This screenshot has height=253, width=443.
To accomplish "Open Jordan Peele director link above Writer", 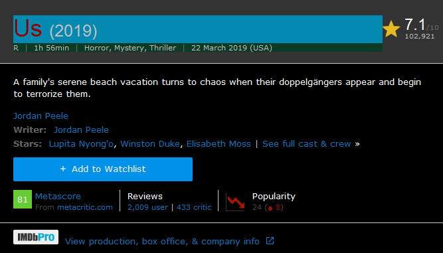I will coord(41,116).
